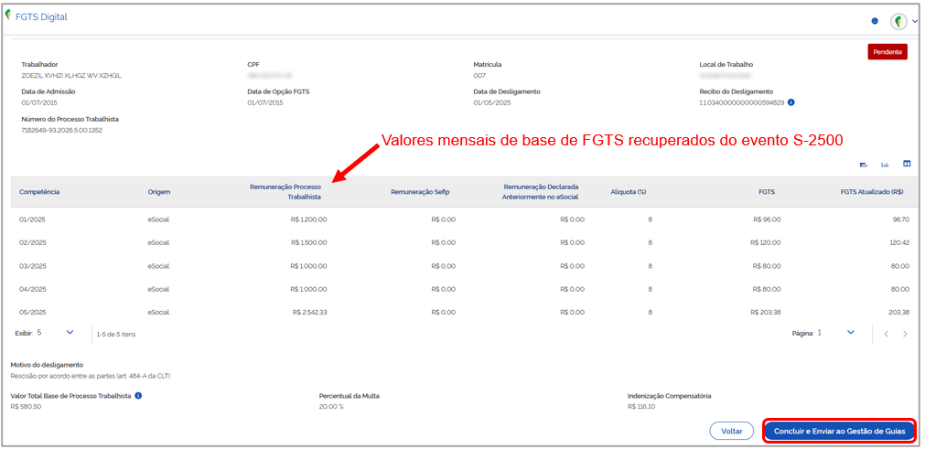Screen dimensions: 925x449
Task: Click the R$ 96,00 FGTS value
Action: (767, 219)
